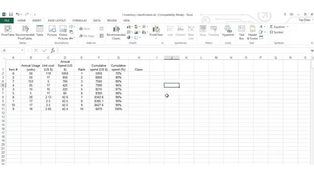Insert an area chart
The image size is (314, 177).
coord(136,32)
